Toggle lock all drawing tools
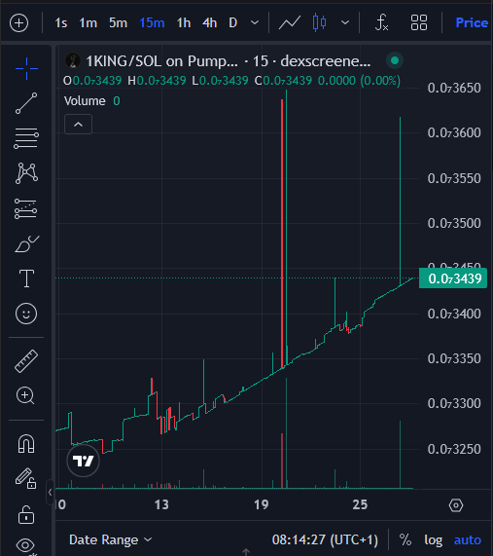 (x=26, y=515)
